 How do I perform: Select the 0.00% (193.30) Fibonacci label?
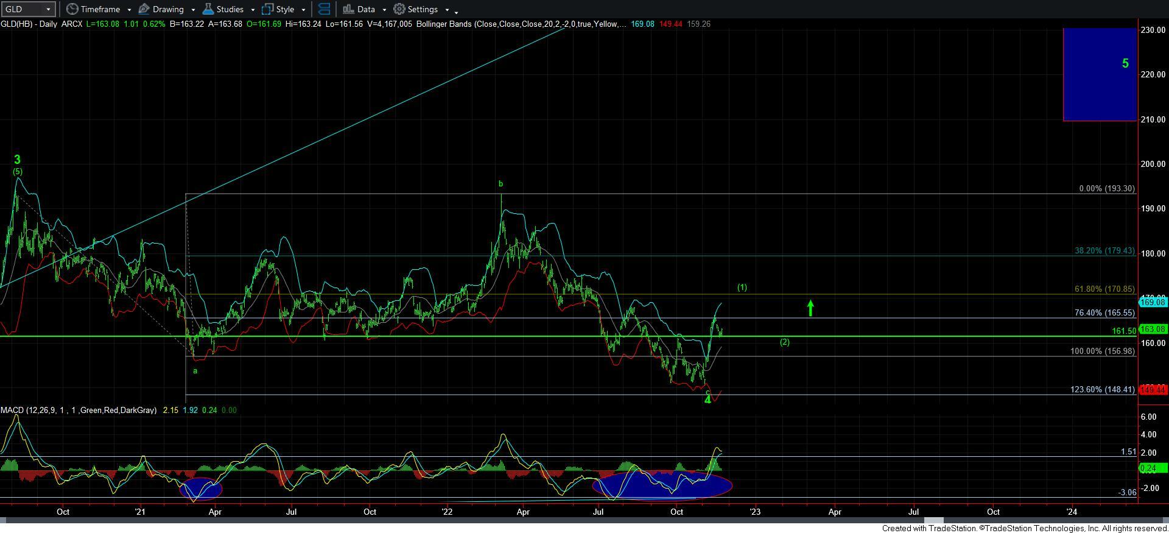click(1107, 189)
